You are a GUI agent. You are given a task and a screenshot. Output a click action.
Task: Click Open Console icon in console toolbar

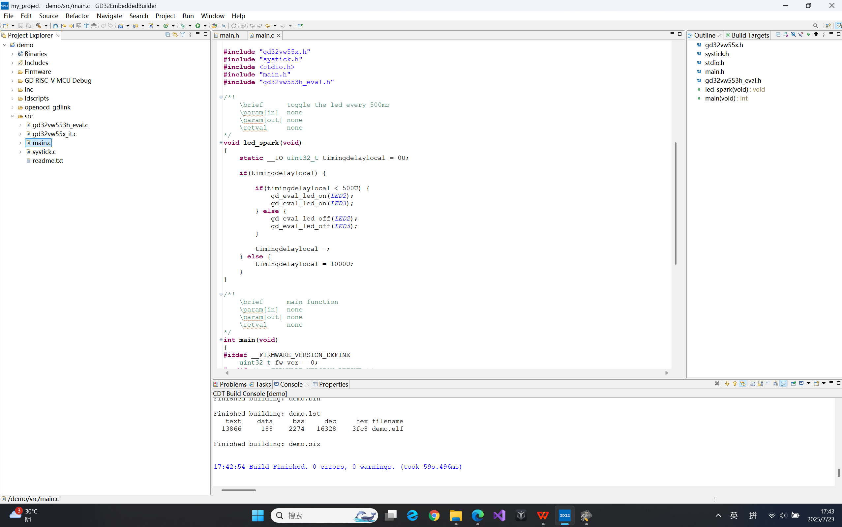pos(816,383)
